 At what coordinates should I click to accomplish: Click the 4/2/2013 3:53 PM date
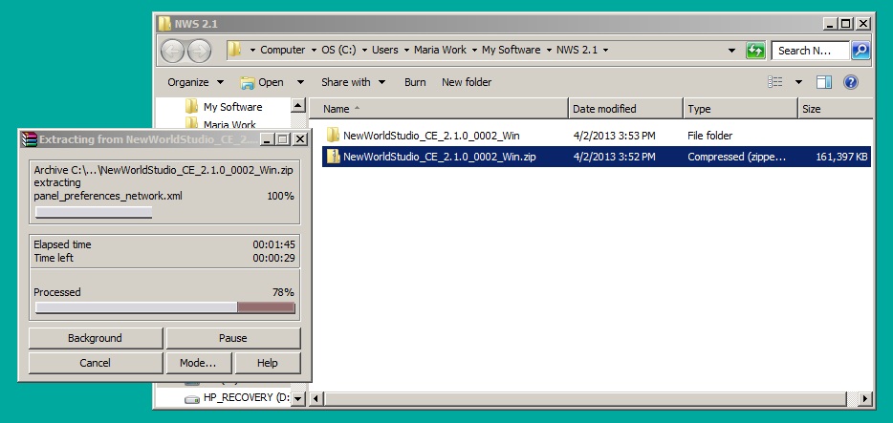[x=614, y=136]
